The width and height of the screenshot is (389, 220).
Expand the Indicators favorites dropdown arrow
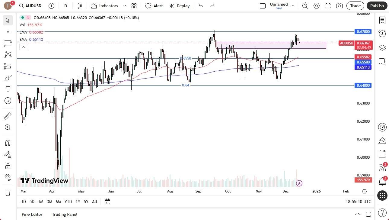coord(125,6)
